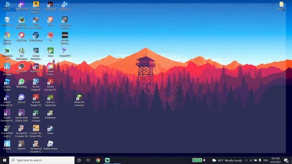Open the Google Chrome desktop shortcut
The image size is (292, 164).
coord(7,38)
